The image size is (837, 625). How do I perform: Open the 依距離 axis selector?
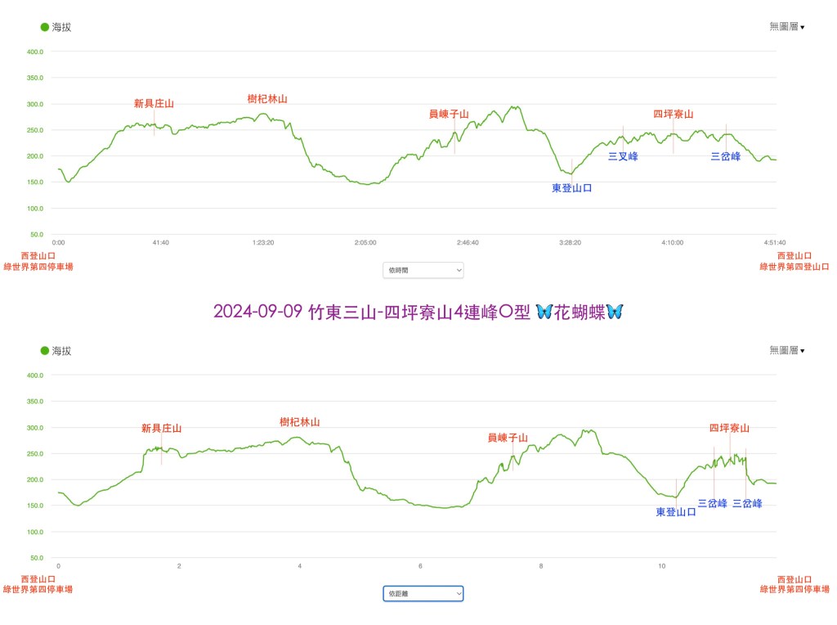pyautogui.click(x=423, y=593)
